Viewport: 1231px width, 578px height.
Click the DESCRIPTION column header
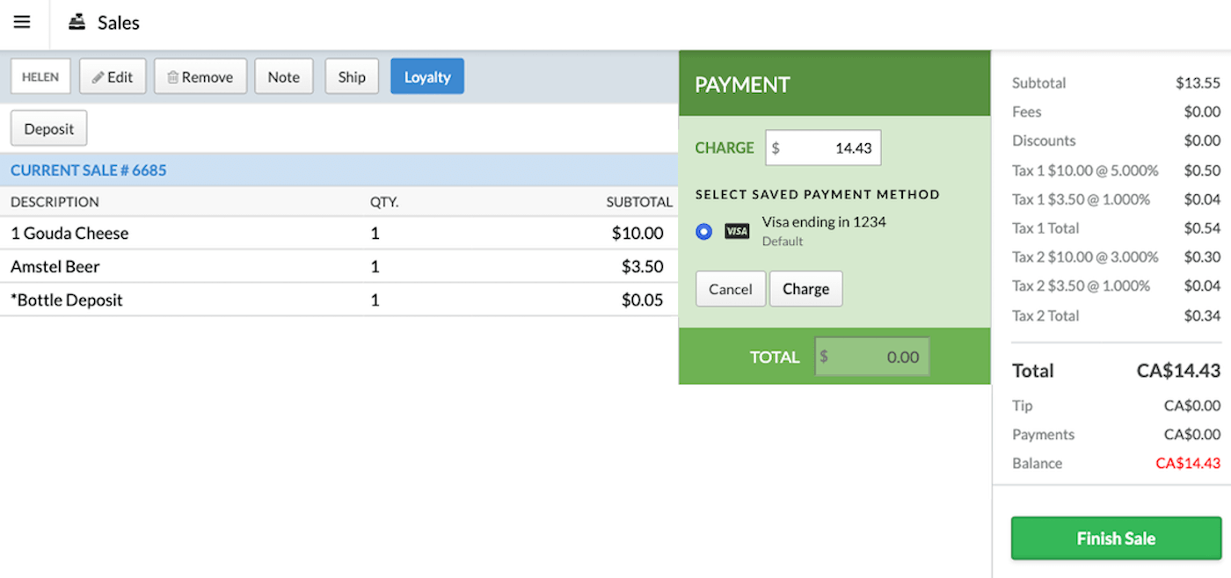55,202
